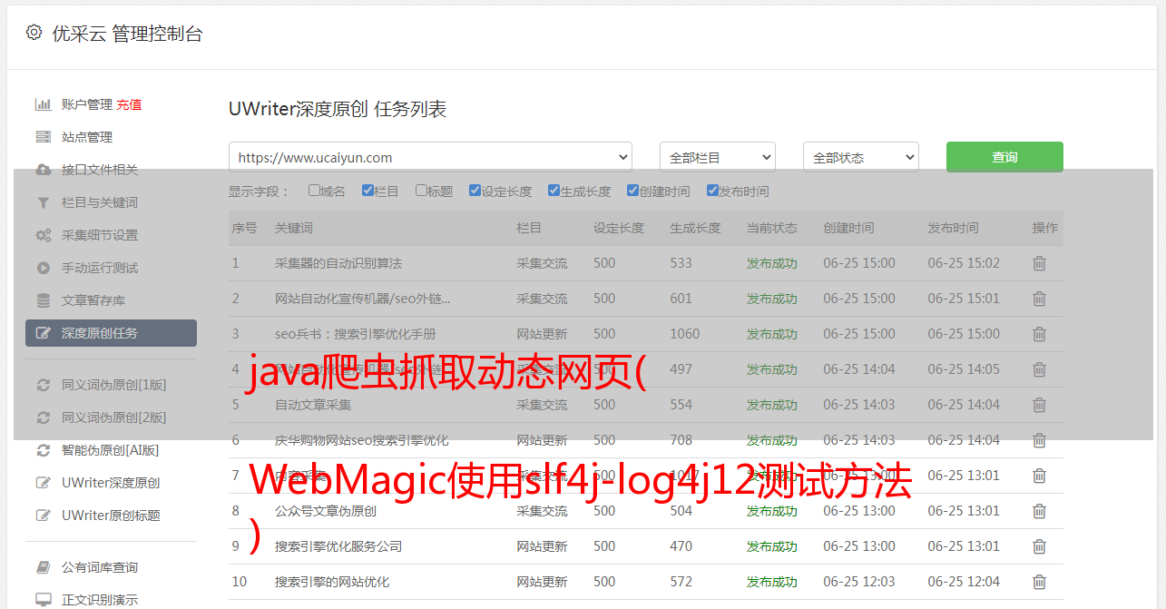Uncheck the 栏目 field checkbox
1166x609 pixels.
[367, 191]
